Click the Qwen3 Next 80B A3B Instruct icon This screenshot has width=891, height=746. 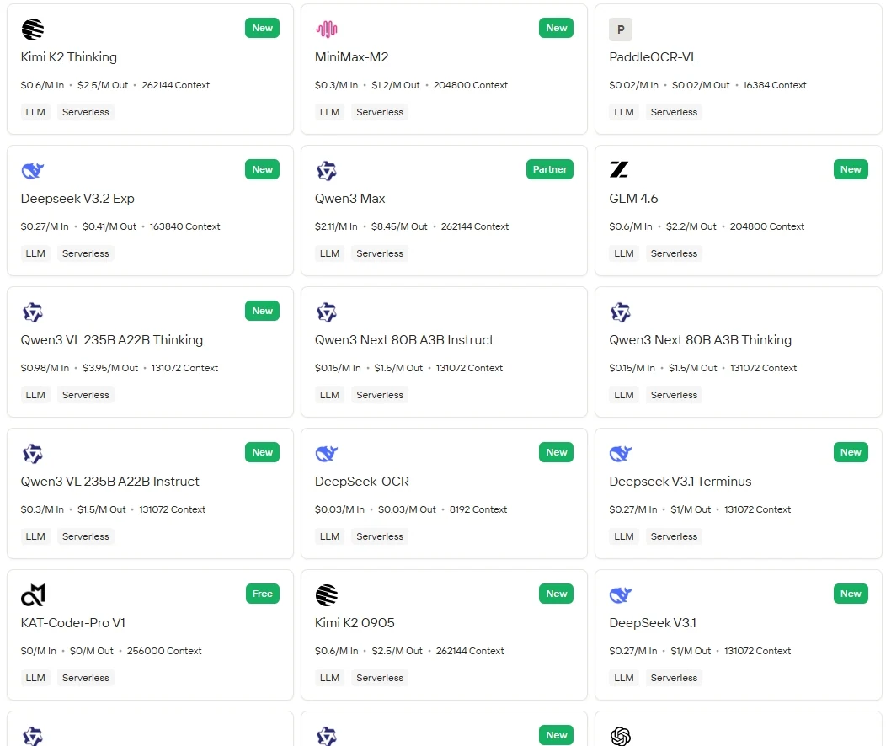327,312
